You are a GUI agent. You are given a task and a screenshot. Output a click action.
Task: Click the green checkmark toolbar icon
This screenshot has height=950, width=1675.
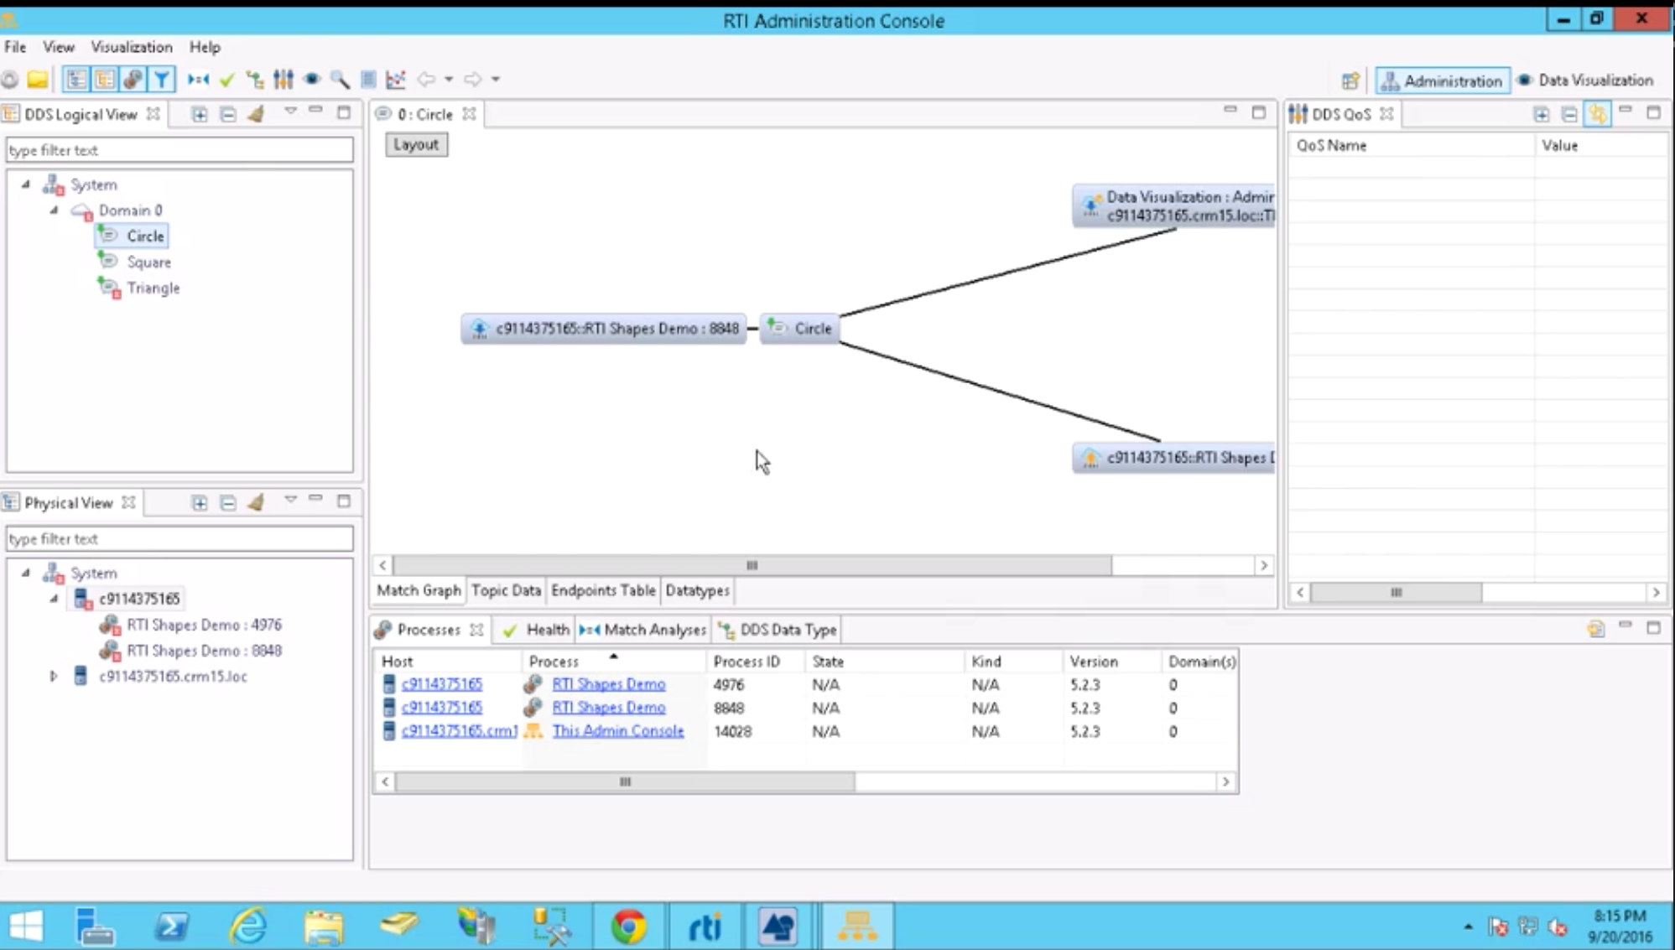tap(226, 79)
